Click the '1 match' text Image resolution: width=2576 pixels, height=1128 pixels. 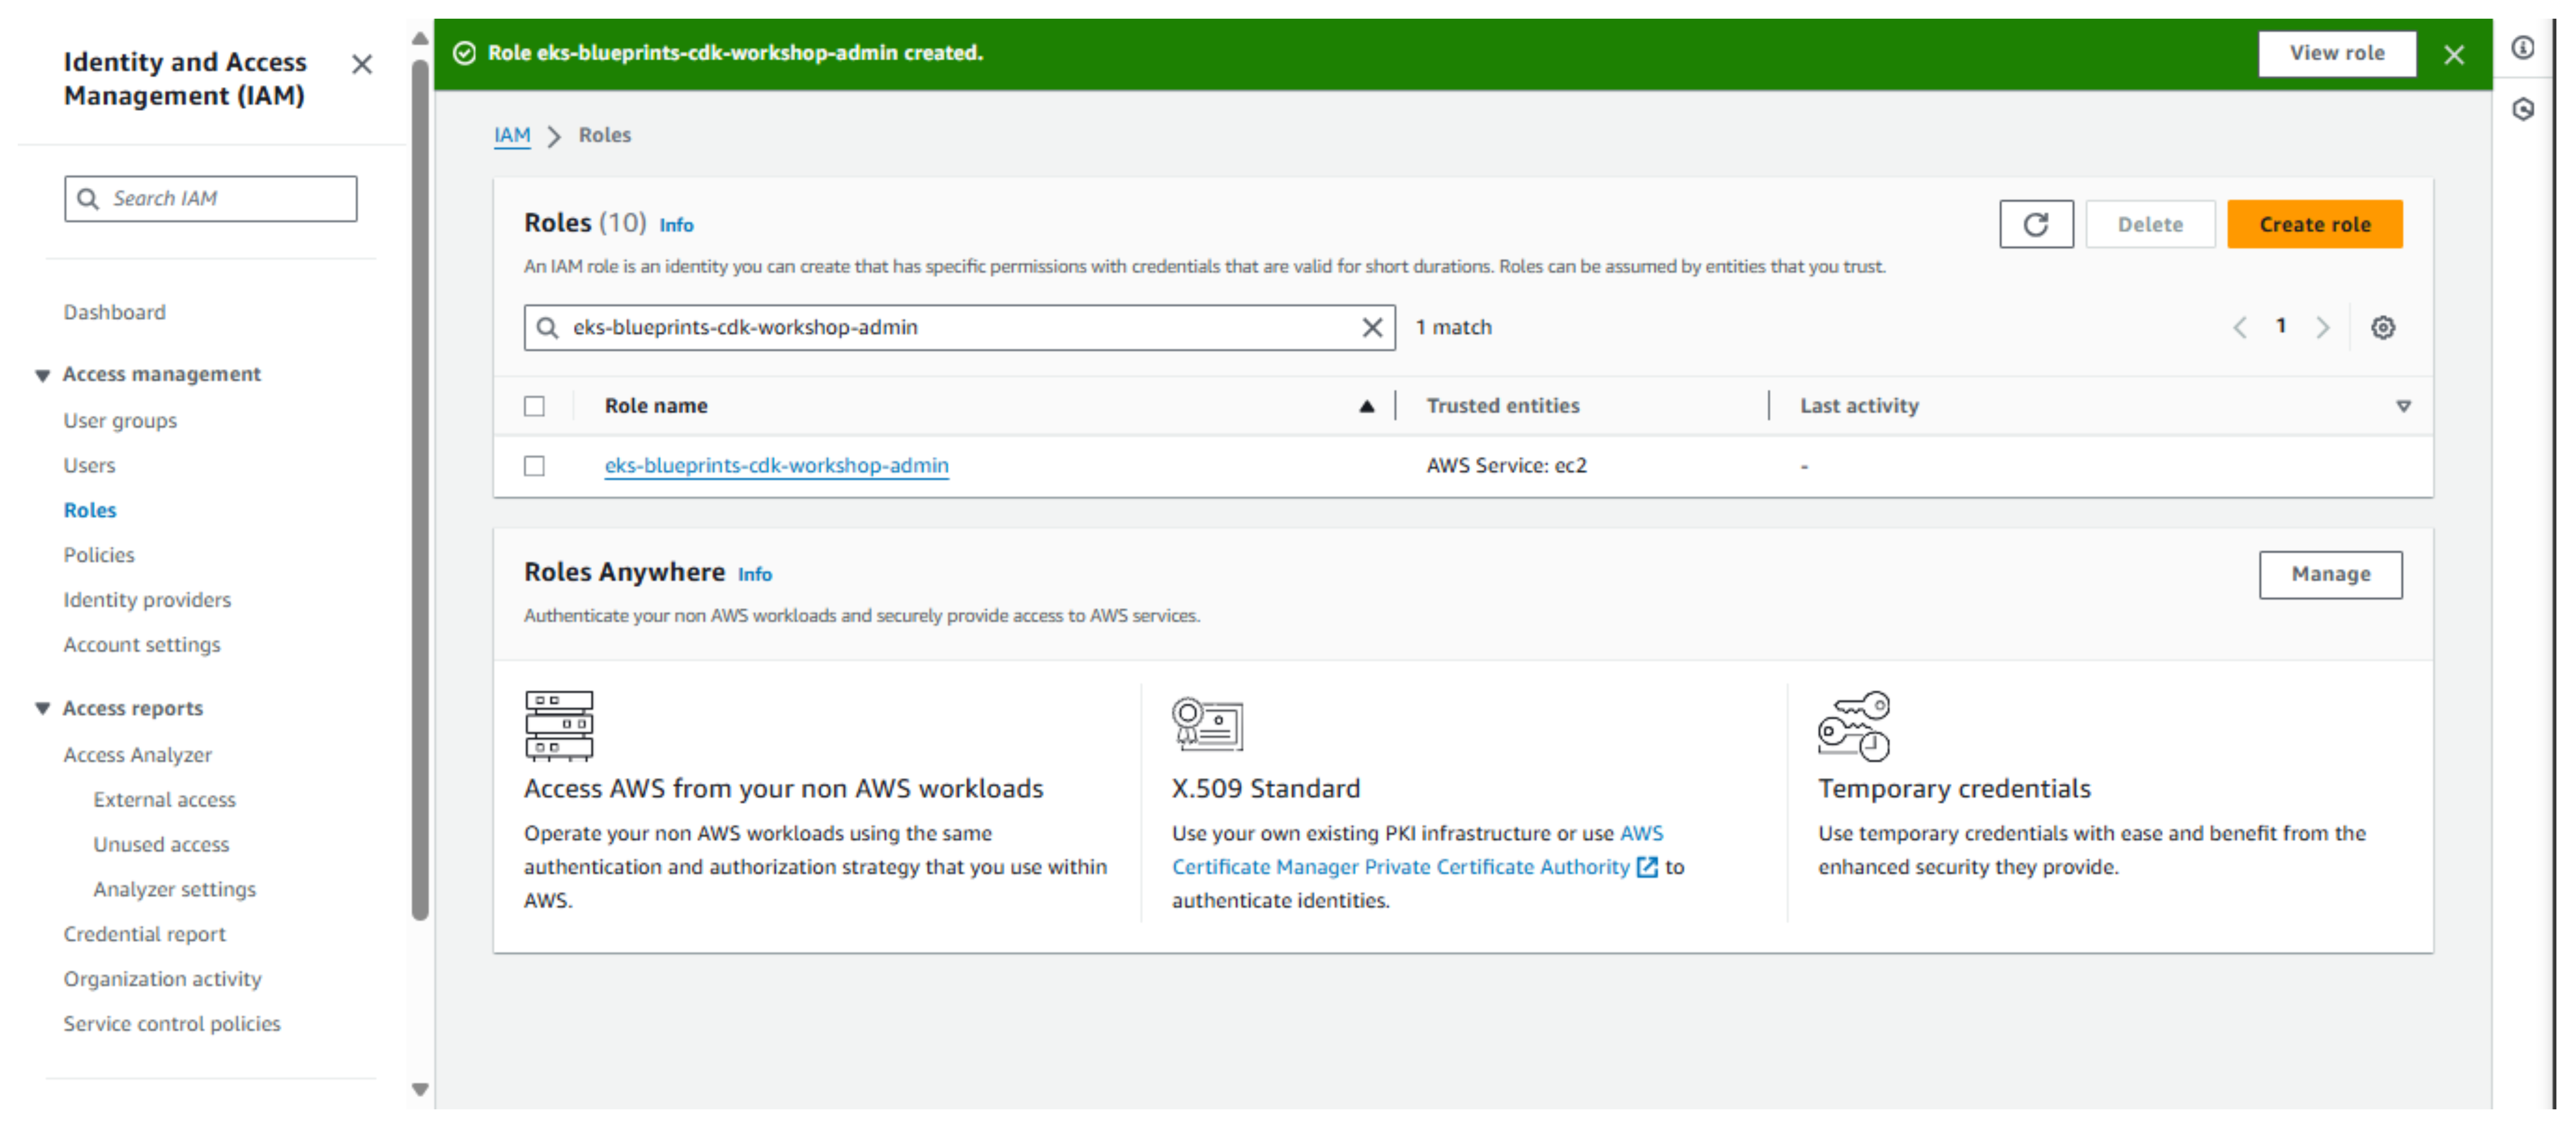[1453, 328]
